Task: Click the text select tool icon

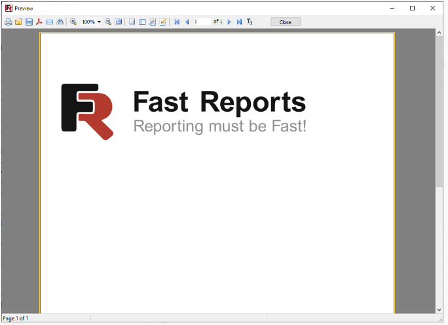Action: [250, 22]
